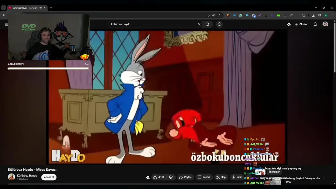
Task: Open the Grammarly extension icon
Action: coord(241,15)
